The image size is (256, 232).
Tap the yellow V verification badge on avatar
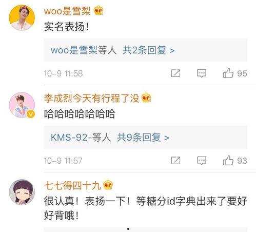[31, 114]
